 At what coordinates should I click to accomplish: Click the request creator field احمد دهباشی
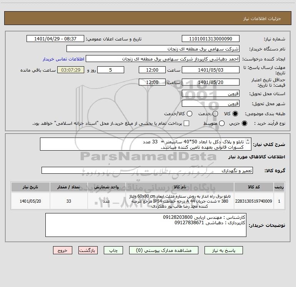pos(163,59)
